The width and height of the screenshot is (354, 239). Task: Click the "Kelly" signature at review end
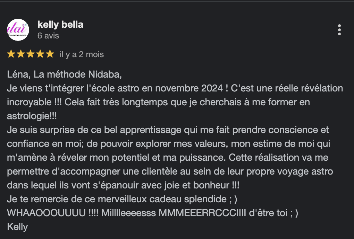(x=17, y=227)
